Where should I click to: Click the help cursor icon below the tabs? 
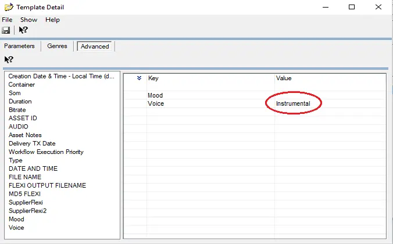pyautogui.click(x=9, y=59)
